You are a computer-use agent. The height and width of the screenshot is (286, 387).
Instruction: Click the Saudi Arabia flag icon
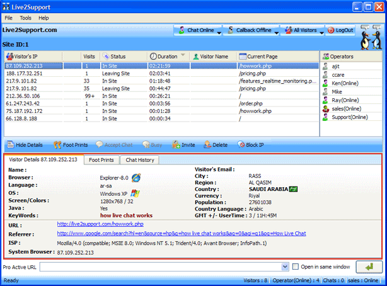point(293,189)
